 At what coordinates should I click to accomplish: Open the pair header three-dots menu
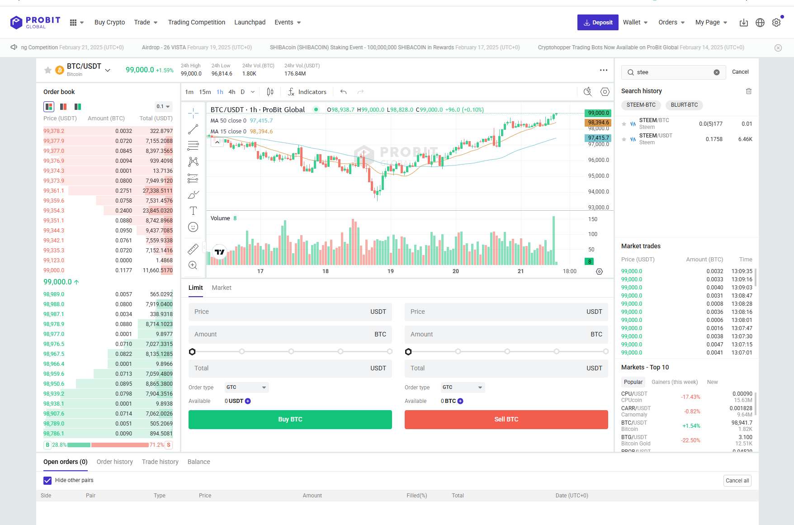604,70
